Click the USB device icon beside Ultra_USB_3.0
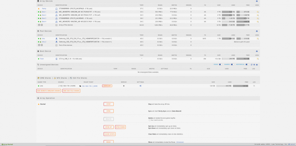The height and width of the screenshot is (146, 296). [56, 59]
